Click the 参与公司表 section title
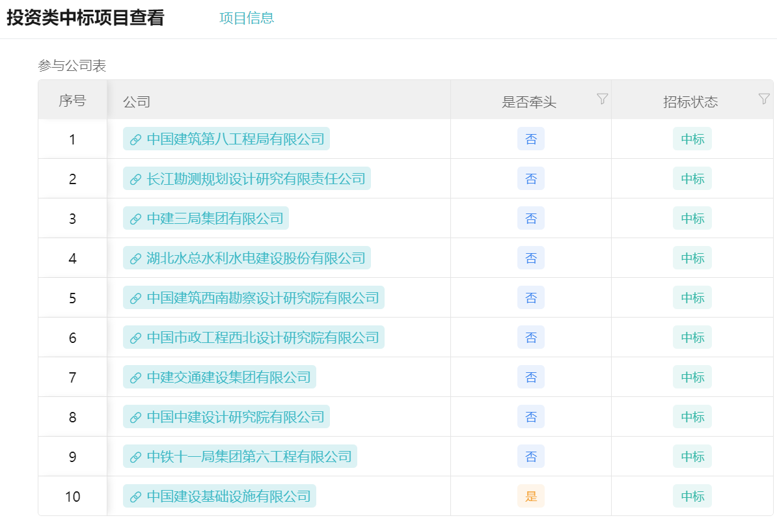 coord(72,66)
